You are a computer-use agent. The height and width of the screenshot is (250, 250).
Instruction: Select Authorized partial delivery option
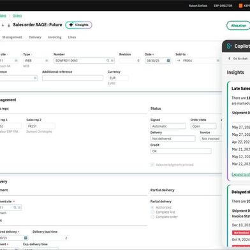coord(152,207)
